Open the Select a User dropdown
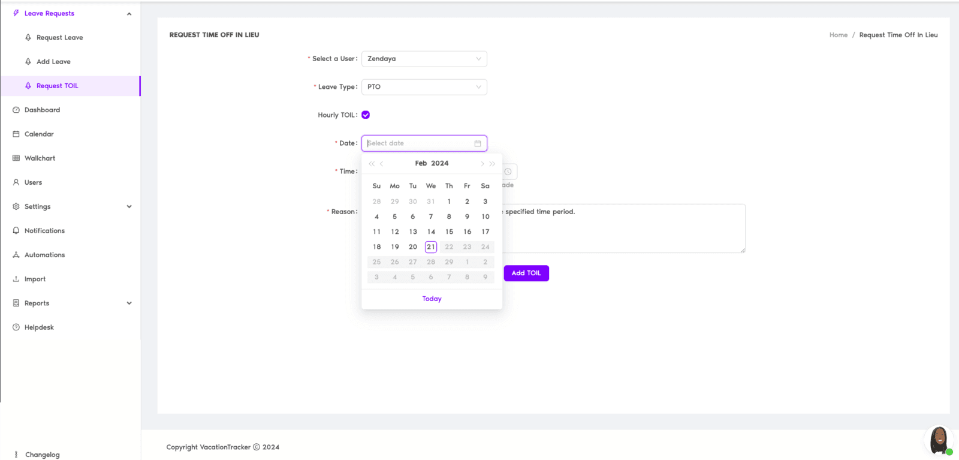 [424, 59]
